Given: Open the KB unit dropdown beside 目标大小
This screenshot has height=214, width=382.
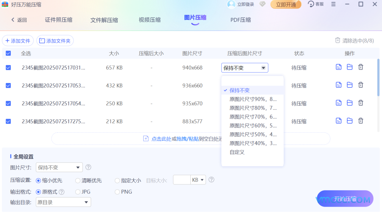Looking at the screenshot, I should pyautogui.click(x=198, y=180).
